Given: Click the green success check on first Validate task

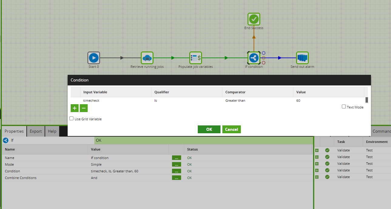Looking at the screenshot, I should (x=327, y=150).
